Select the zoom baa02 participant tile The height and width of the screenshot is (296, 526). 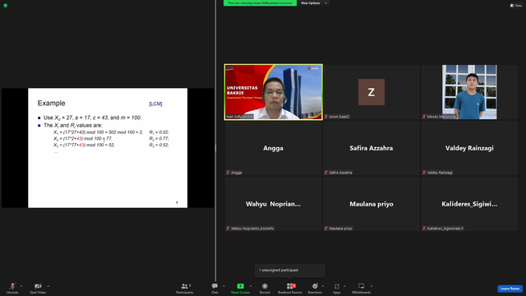click(371, 92)
